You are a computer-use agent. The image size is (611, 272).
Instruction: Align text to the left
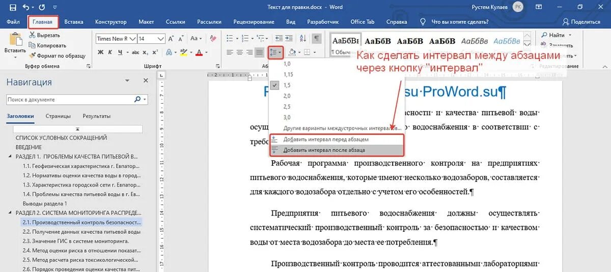[x=230, y=52]
